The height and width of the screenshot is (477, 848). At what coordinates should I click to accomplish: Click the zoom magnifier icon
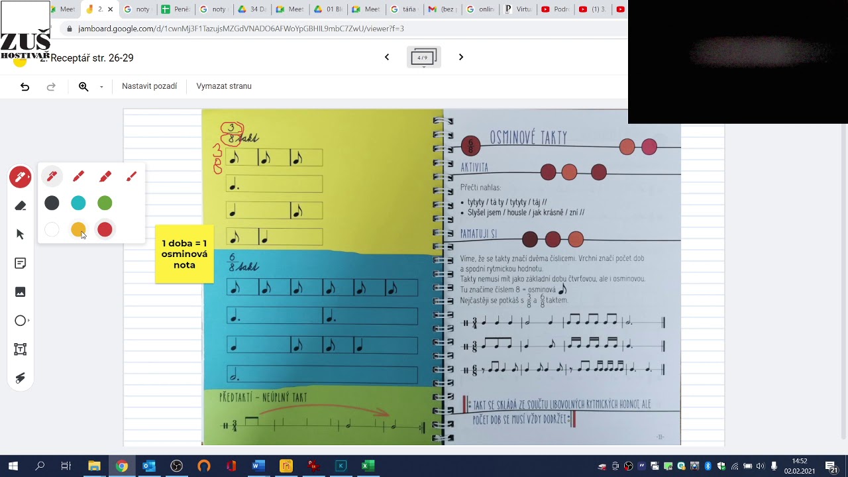(x=83, y=86)
